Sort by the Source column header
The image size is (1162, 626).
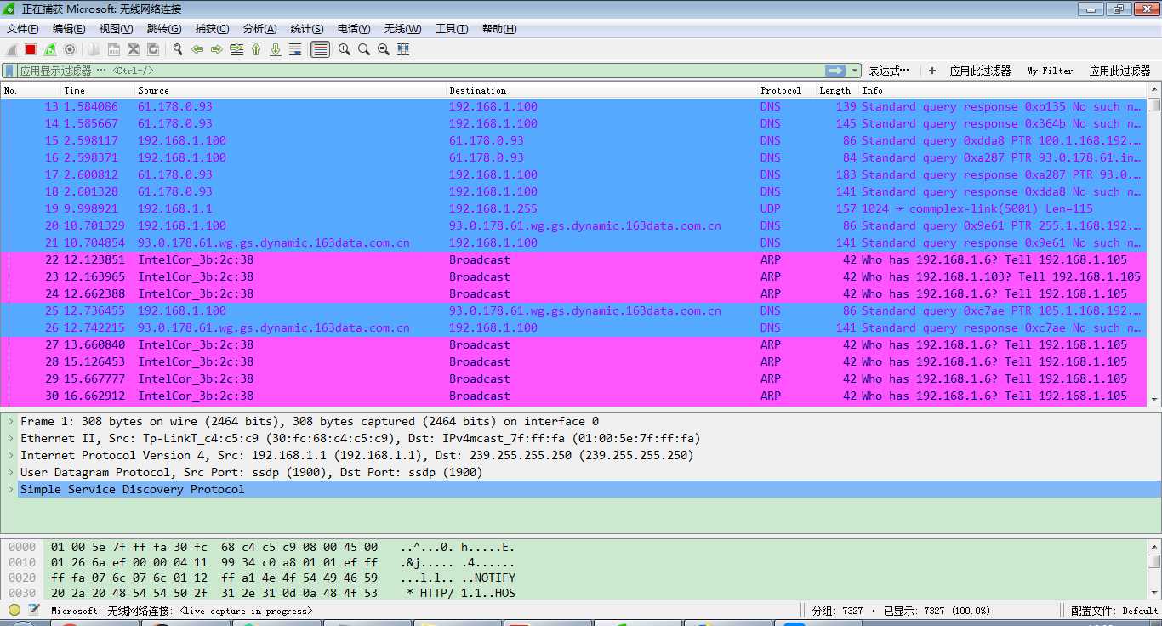(x=291, y=90)
